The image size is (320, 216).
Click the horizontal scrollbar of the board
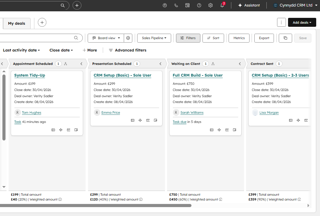96,206
